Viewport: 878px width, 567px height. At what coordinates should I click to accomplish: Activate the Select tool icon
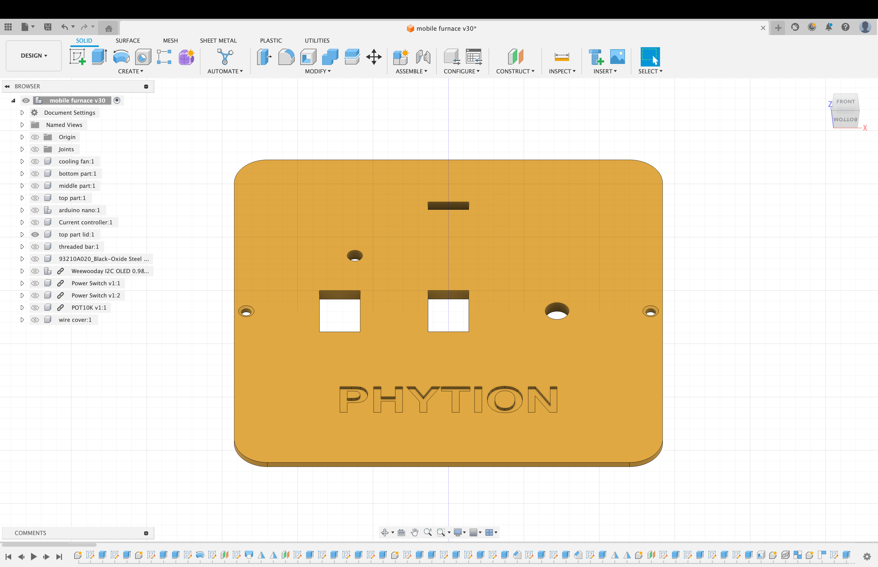pyautogui.click(x=650, y=57)
